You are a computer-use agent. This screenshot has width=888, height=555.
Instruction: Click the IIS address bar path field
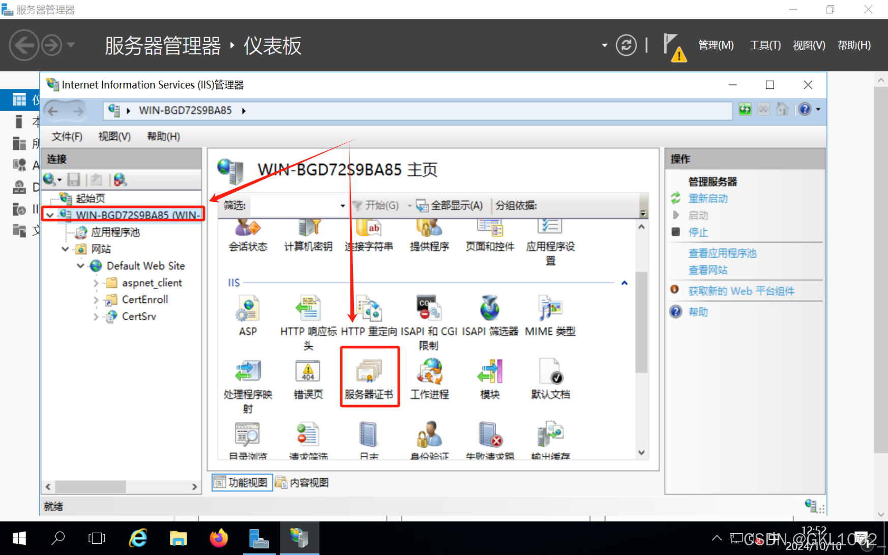[x=418, y=110]
